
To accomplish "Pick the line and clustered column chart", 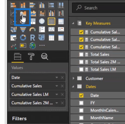I will click(x=51, y=13).
